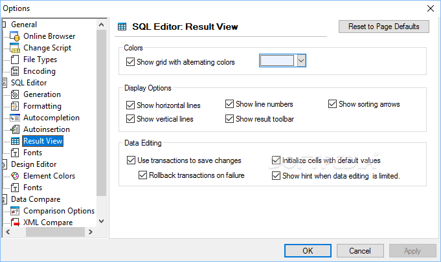This screenshot has width=441, height=262.
Task: Toggle Show hint when data editing is limited
Action: pos(276,176)
